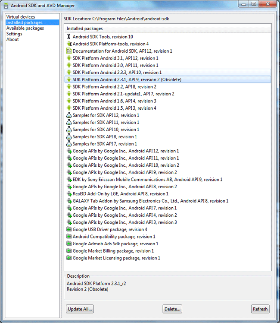This screenshot has height=323, width=280.
Task: Click the SDK Location path label
Action: 116,19
